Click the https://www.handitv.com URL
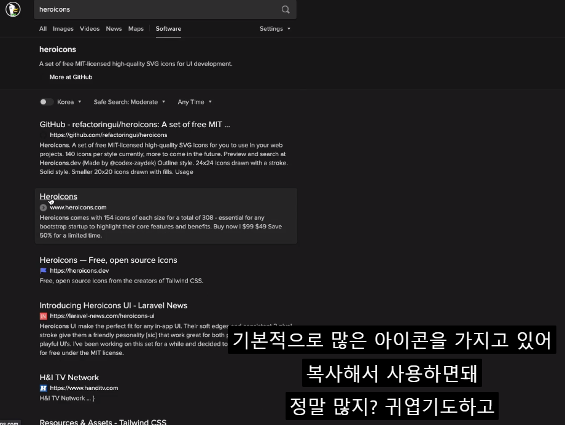565x425 pixels. coord(84,388)
